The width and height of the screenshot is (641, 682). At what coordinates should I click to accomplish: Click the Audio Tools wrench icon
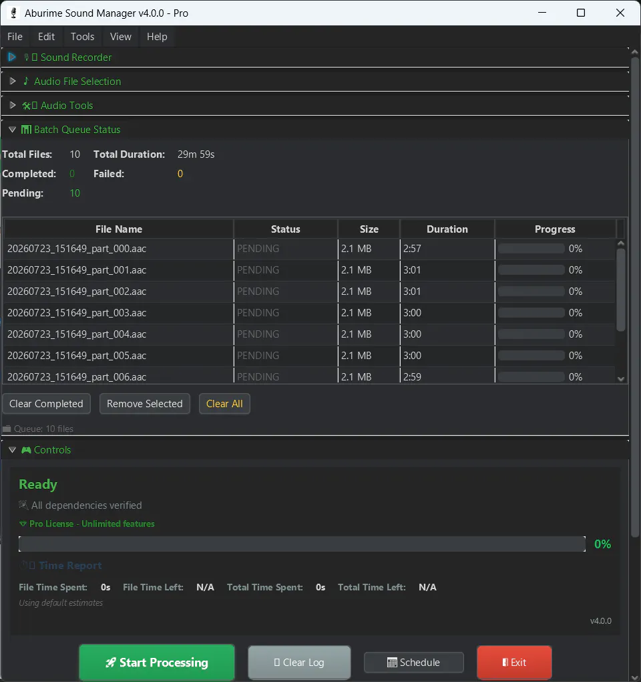27,106
